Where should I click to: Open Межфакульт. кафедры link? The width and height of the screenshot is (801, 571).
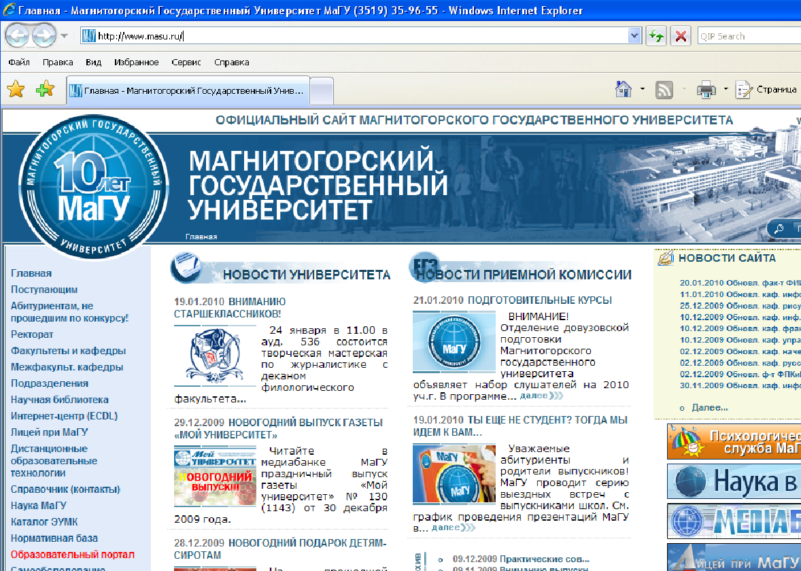point(67,367)
